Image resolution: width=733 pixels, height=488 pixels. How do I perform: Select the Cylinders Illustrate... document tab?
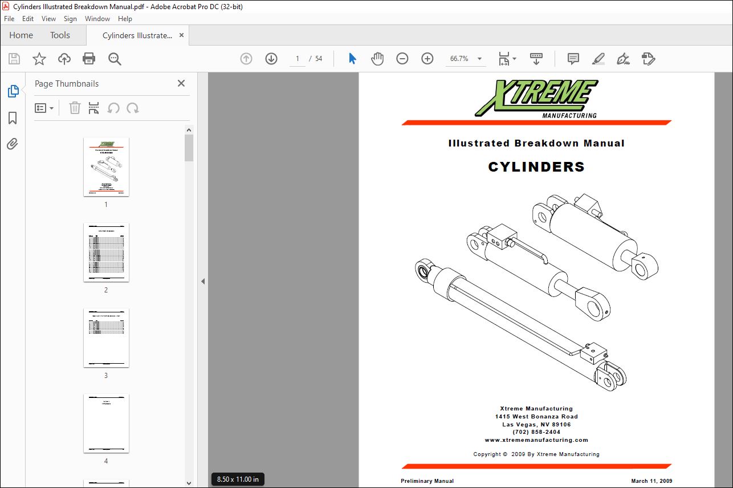(x=137, y=35)
